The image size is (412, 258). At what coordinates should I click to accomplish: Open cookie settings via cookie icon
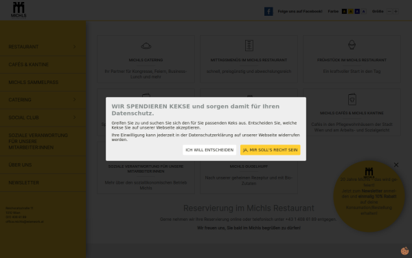coord(404,251)
